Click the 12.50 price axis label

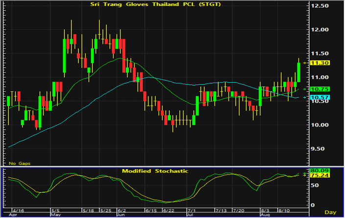tap(320, 6)
